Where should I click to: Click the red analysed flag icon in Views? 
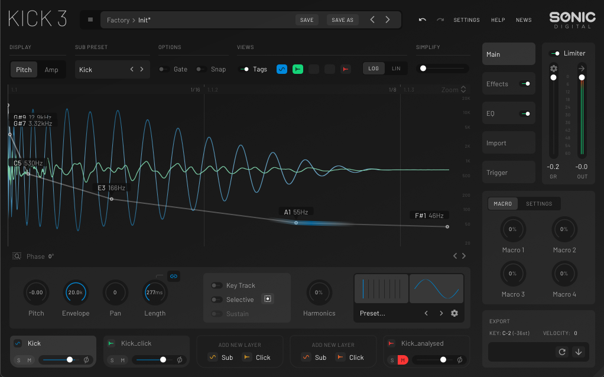pyautogui.click(x=345, y=69)
